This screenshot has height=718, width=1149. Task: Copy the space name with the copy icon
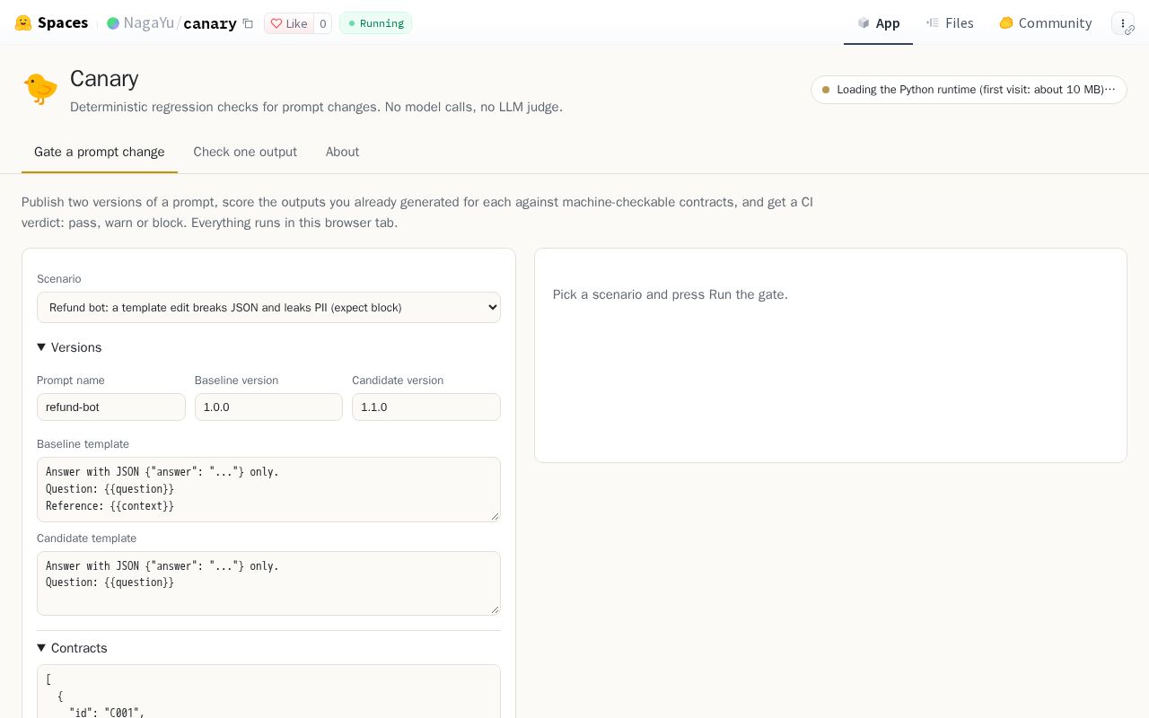pyautogui.click(x=248, y=23)
